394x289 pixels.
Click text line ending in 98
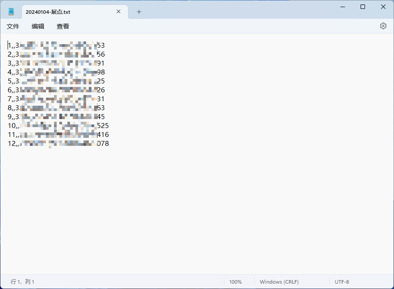click(x=56, y=72)
